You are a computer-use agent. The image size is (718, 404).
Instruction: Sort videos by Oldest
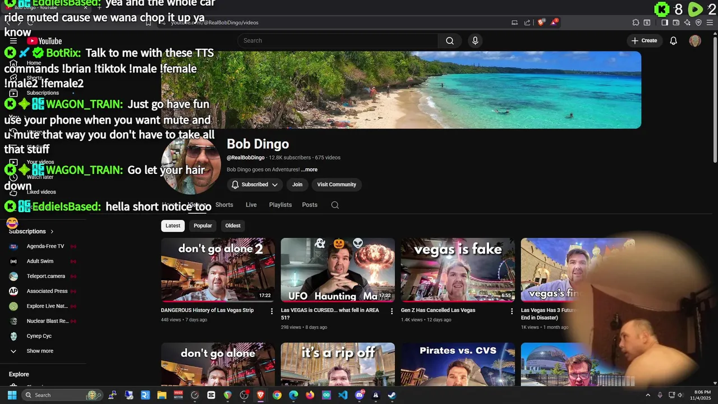click(233, 226)
